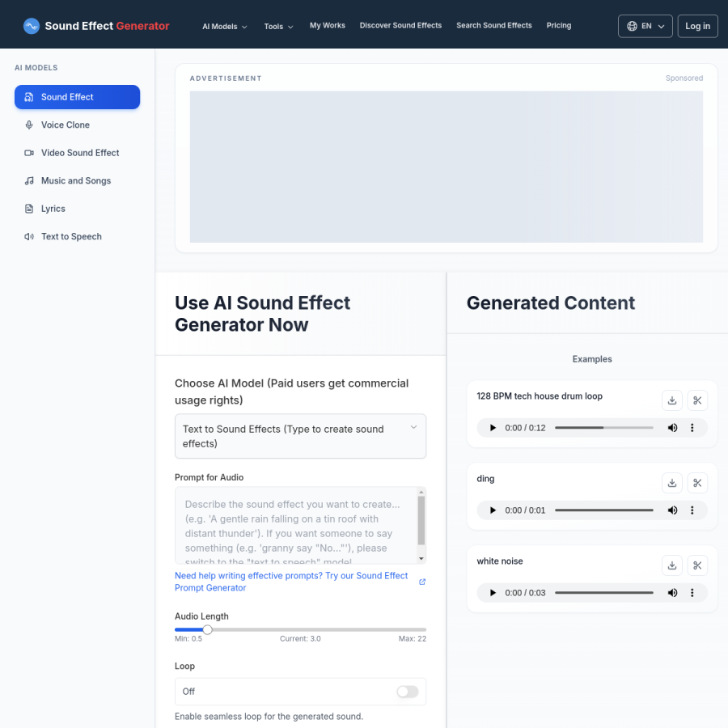Seek in the ding audio progress bar
Image resolution: width=728 pixels, height=728 pixels.
click(604, 510)
